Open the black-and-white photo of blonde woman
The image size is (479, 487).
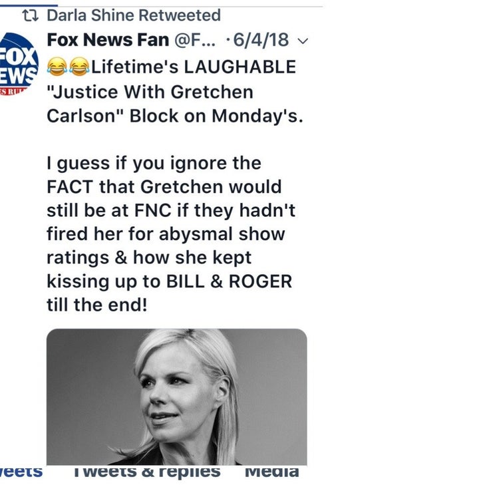click(x=177, y=397)
